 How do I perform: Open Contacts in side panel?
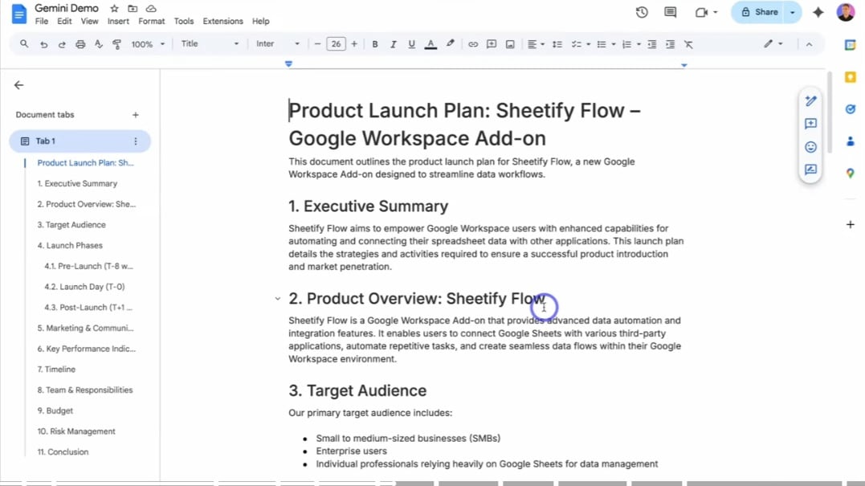coord(850,141)
